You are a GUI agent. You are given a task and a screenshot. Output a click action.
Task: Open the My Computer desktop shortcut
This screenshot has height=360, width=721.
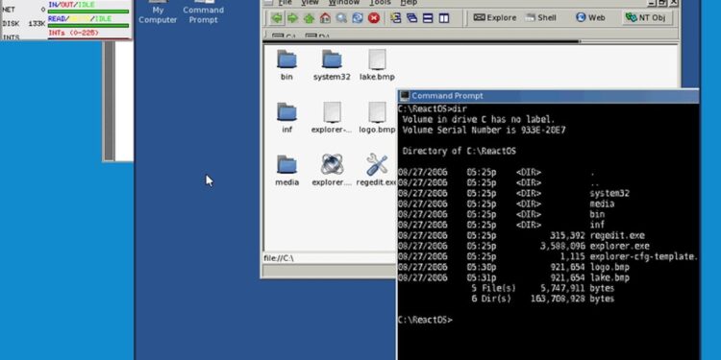158,12
